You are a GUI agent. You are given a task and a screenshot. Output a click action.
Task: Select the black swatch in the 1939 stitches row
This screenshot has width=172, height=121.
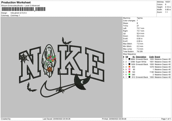(x=130, y=64)
